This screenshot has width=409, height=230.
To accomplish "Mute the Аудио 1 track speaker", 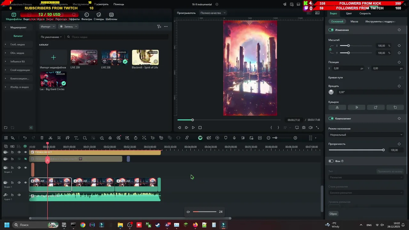I will [19, 195].
